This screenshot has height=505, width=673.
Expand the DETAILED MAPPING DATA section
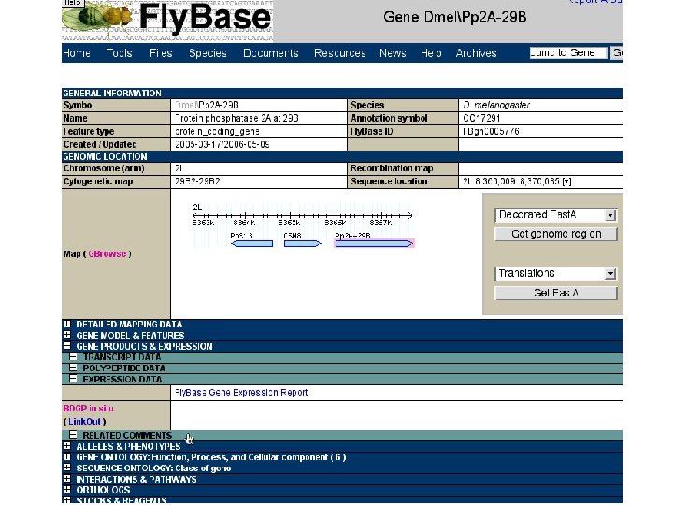click(x=66, y=325)
